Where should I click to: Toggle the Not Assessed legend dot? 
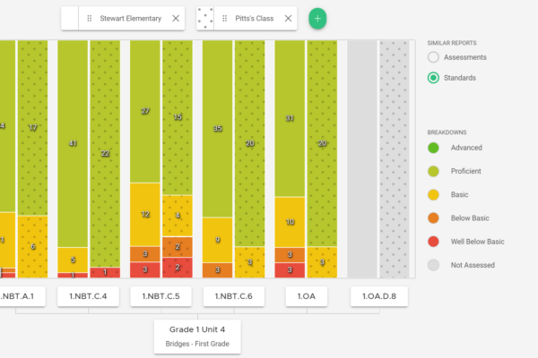pos(433,265)
